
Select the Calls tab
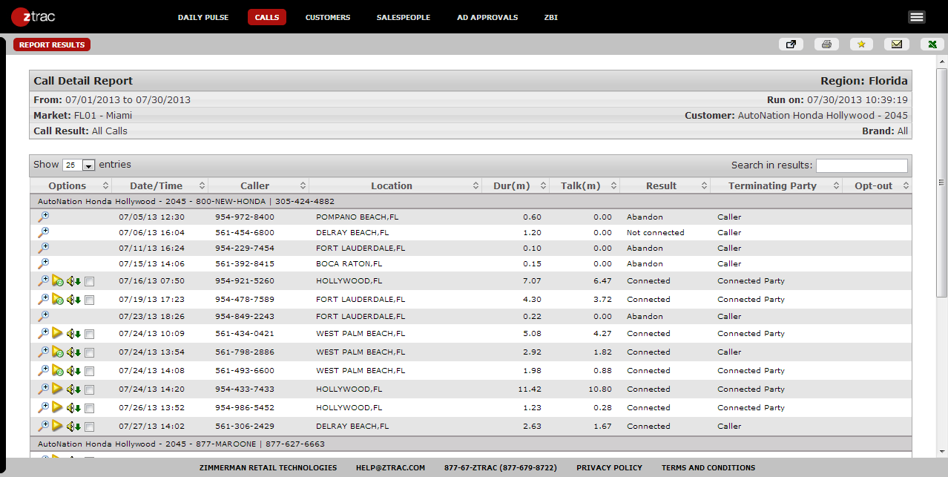point(267,17)
